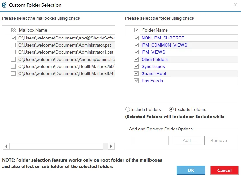Click the Add folder button

[187, 140]
